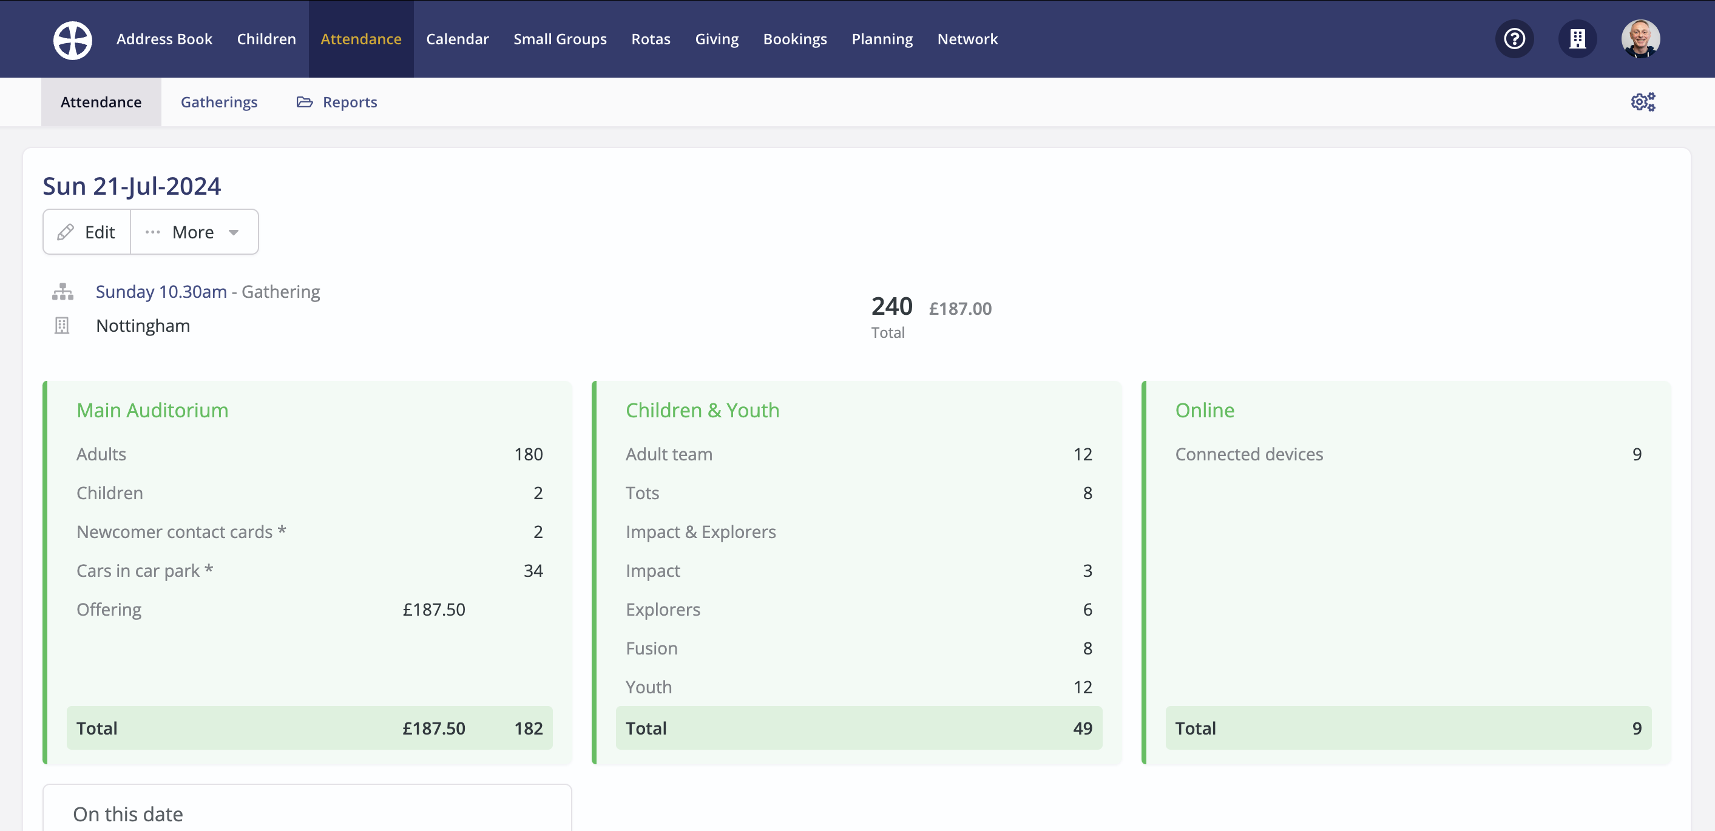Open the Rotas module
The width and height of the screenshot is (1715, 831).
pos(651,39)
